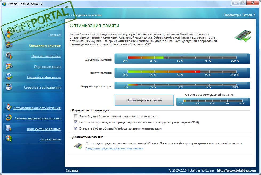The width and height of the screenshot is (261, 175).
Task: Click the Диагностика памяти group label
Action: pyautogui.click(x=87, y=137)
